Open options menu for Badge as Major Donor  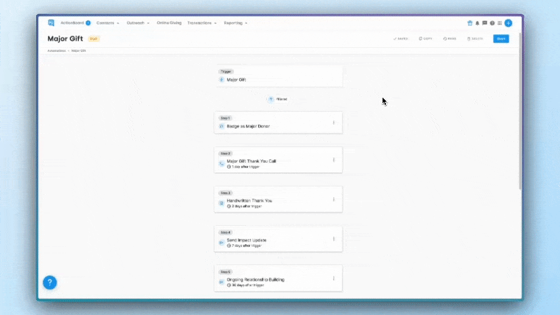(334, 122)
